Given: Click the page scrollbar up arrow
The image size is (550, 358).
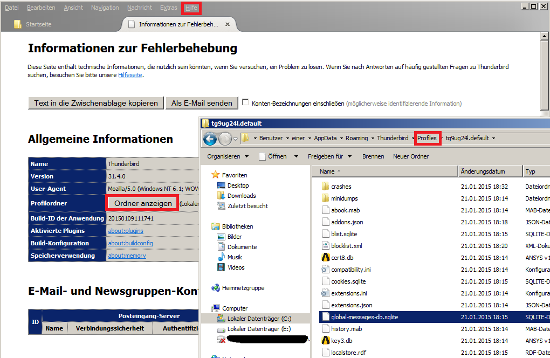Looking at the screenshot, I should [545, 36].
